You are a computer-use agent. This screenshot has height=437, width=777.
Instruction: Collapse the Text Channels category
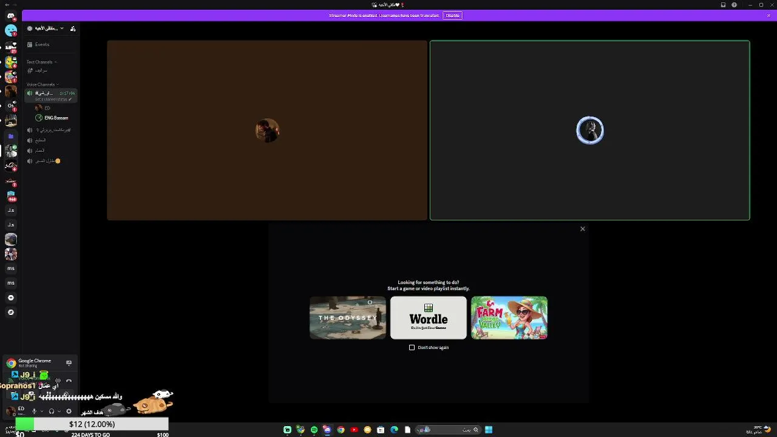pos(41,62)
